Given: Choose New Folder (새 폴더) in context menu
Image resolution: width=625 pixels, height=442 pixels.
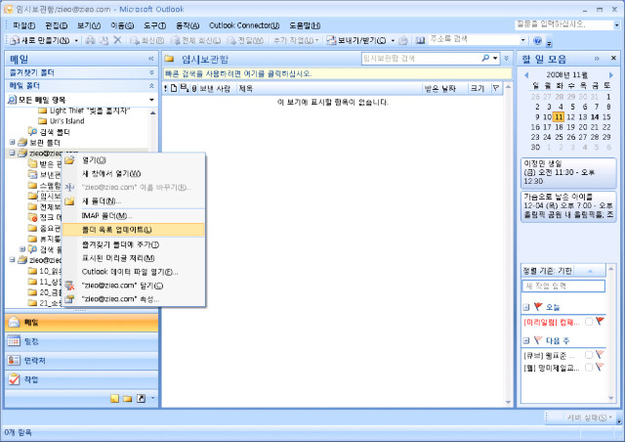Looking at the screenshot, I should pyautogui.click(x=134, y=200).
